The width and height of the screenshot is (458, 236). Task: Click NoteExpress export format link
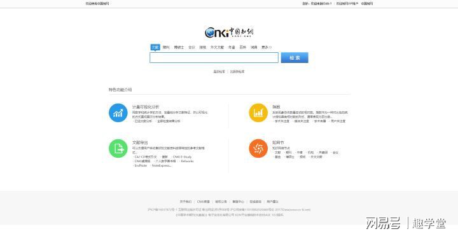(162, 165)
